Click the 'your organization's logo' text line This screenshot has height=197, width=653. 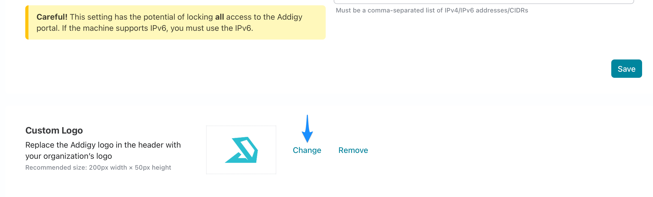pyautogui.click(x=69, y=156)
